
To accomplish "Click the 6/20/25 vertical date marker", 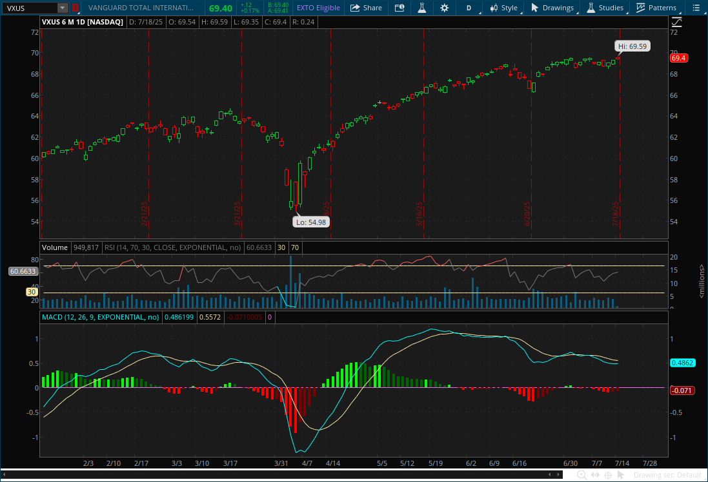I will 527,214.
